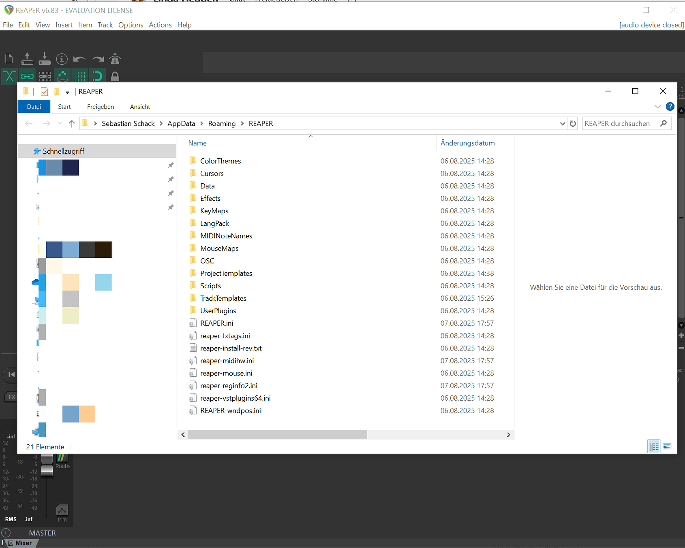Screen dimensions: 685x548
Task: Toggle auto-crossfade icon
Action: [9, 76]
